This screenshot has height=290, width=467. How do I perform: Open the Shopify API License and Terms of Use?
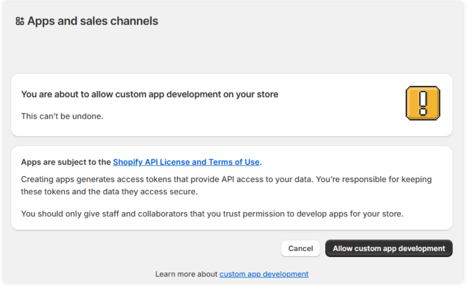coord(187,162)
